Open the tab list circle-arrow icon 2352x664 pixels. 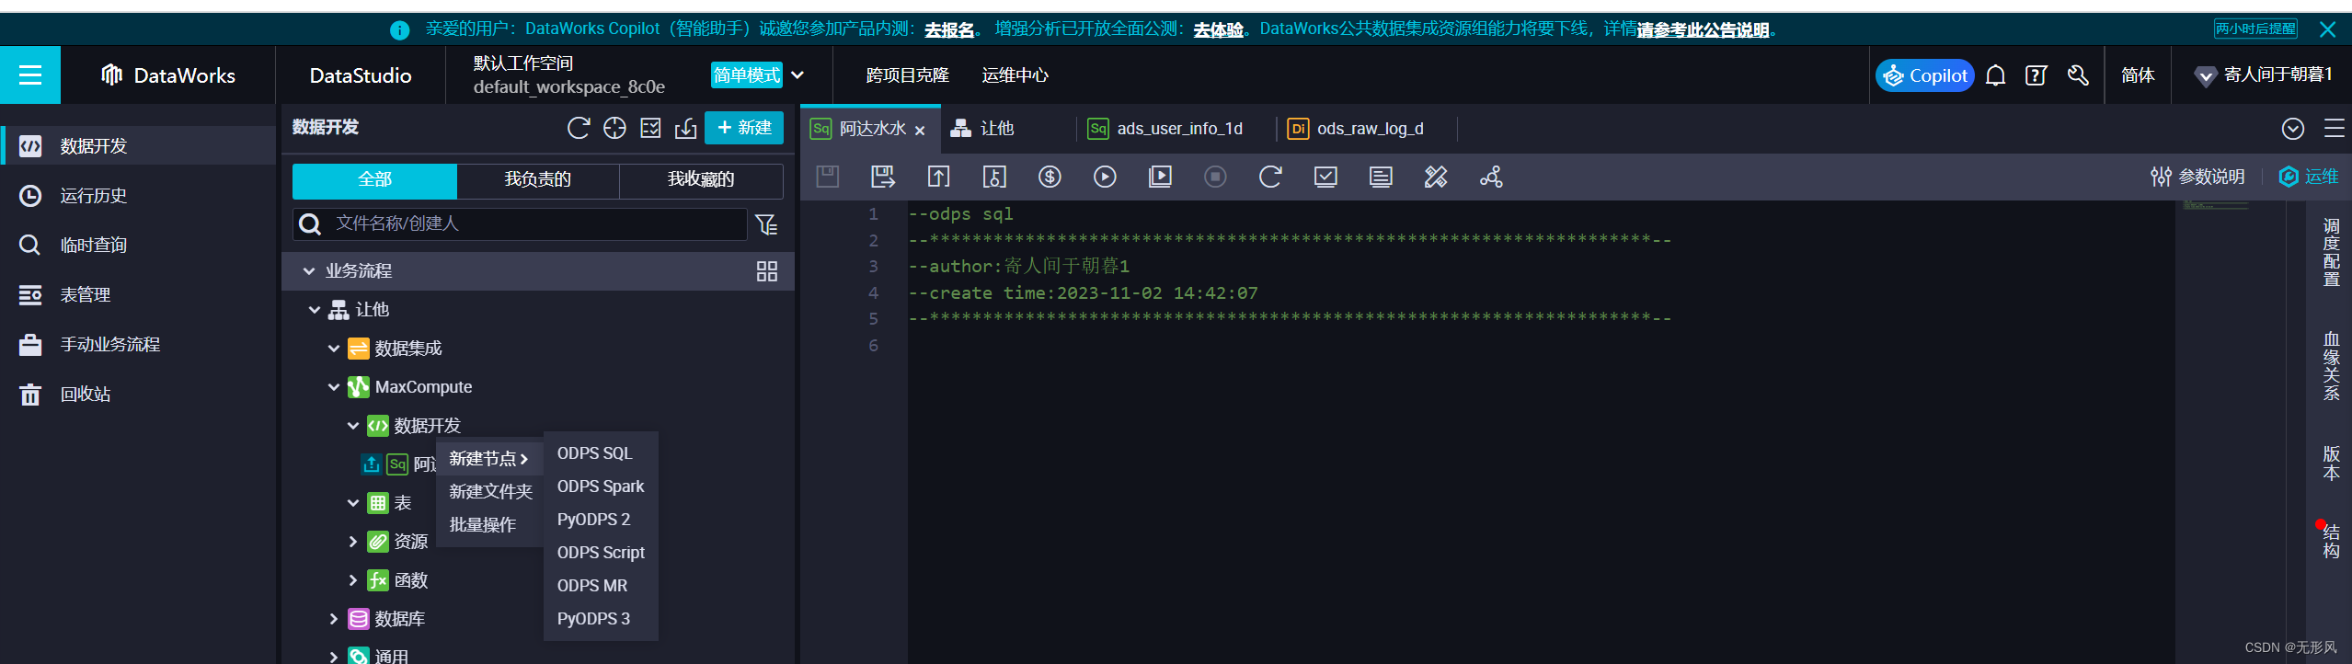(2293, 129)
